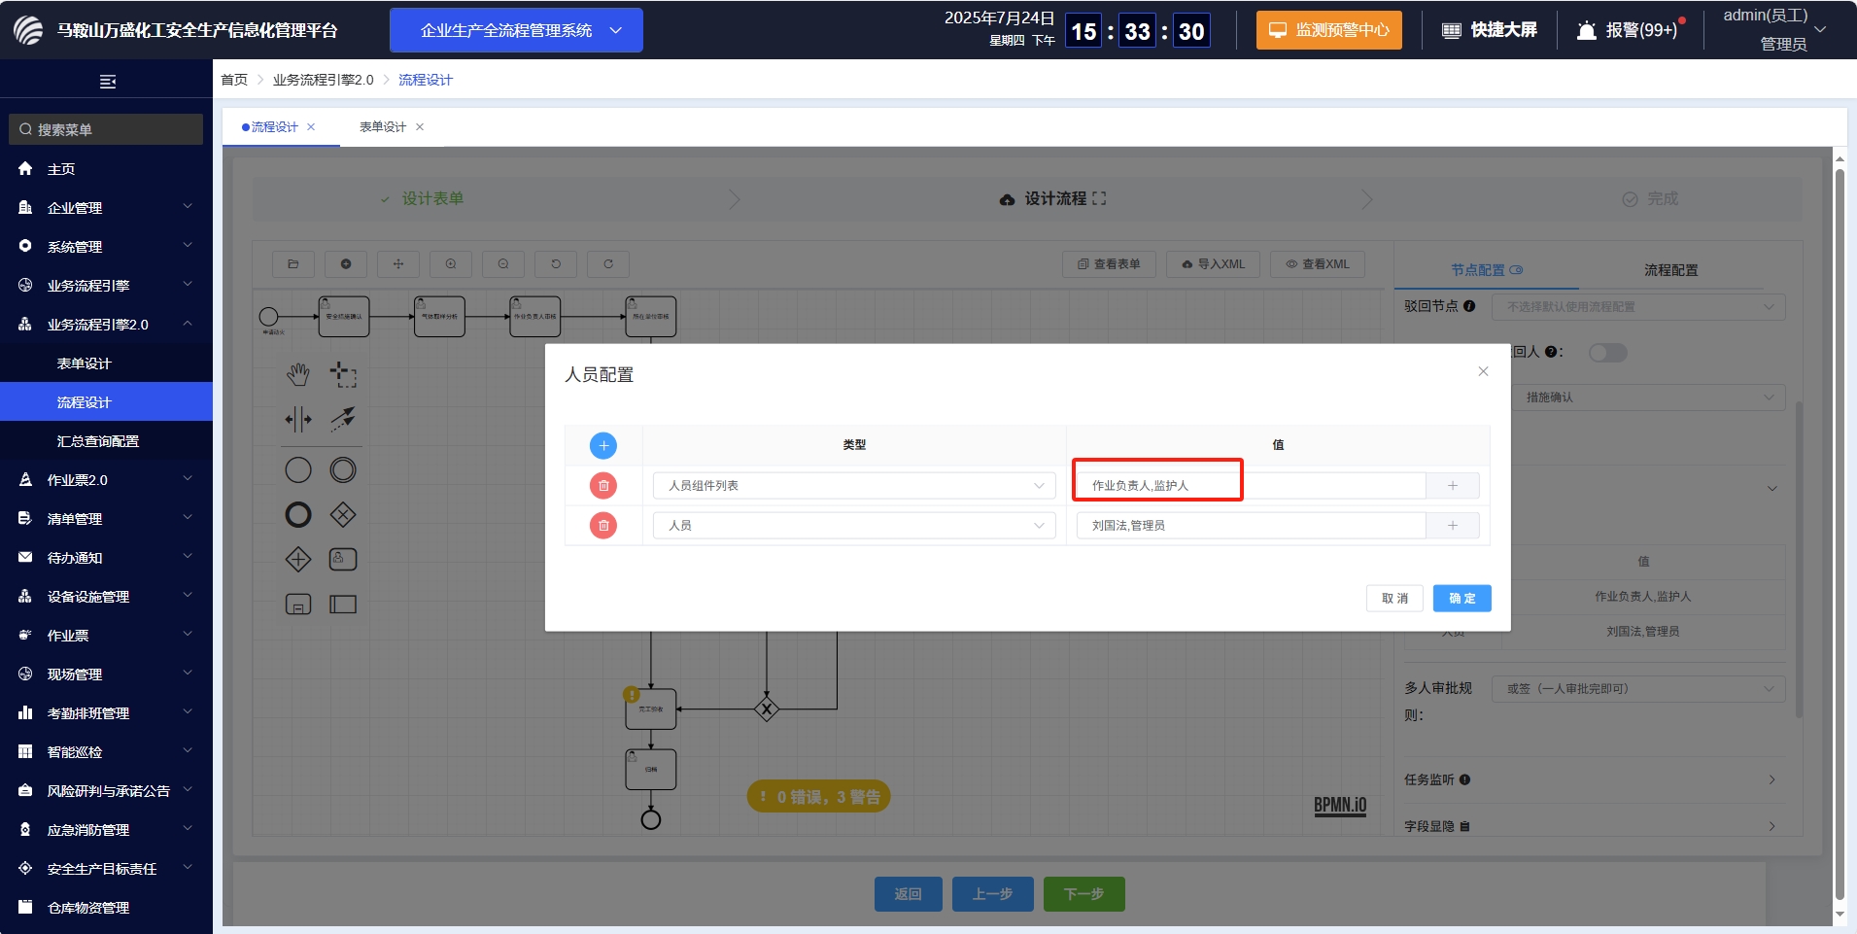Viewport: 1857px width, 934px height.
Task: Click the zoom-out toolbar icon
Action: [503, 264]
